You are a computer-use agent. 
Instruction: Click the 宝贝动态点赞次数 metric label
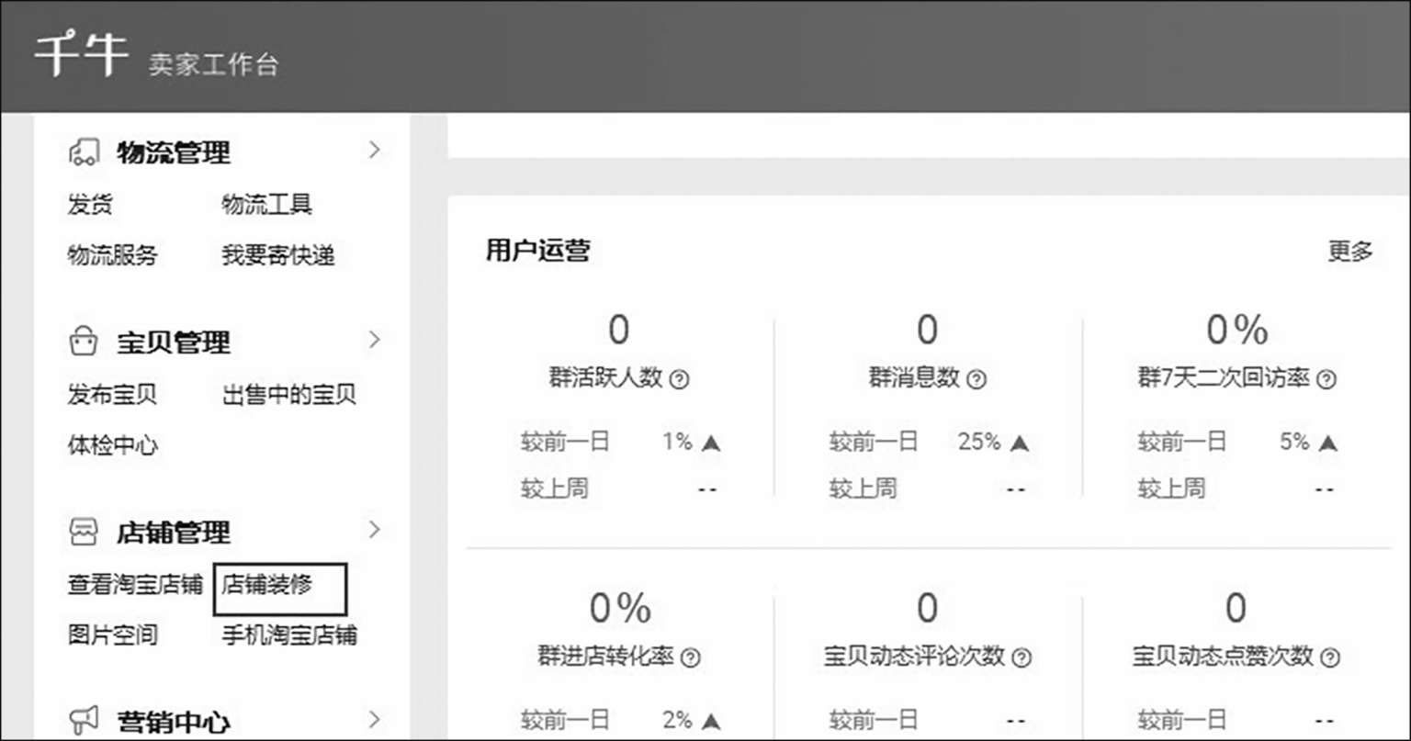(1223, 657)
